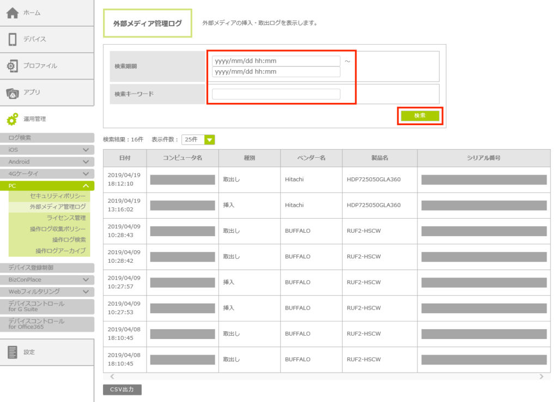The image size is (558, 402).
Task: Select 操作ログ検索 menu item
Action: pos(69,239)
